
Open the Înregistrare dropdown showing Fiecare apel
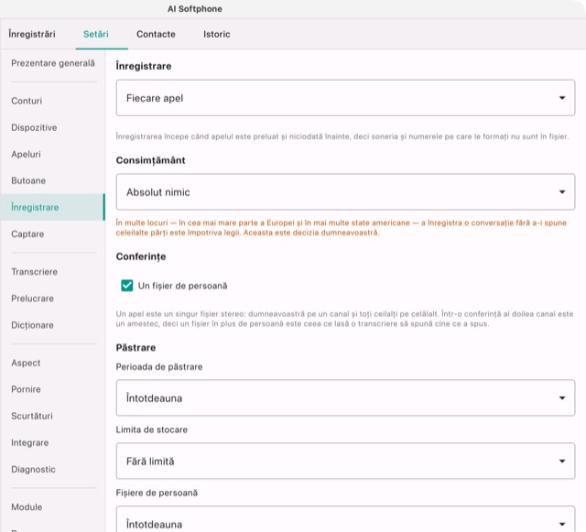345,98
